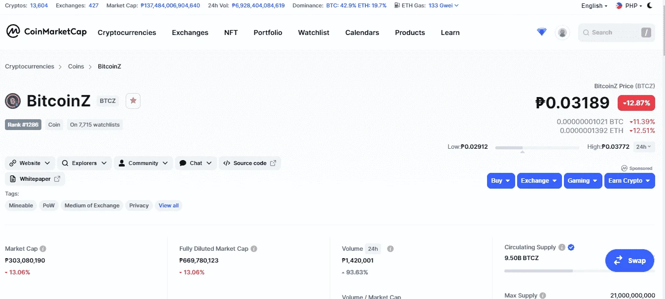Click the low-high price range slider
This screenshot has width=665, height=299.
click(537, 147)
